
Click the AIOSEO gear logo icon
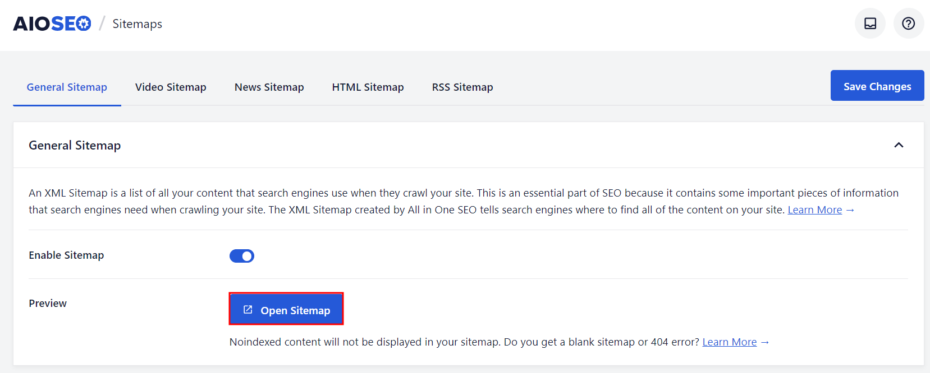81,23
